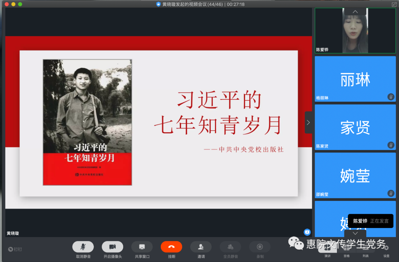Switch to 列表 list view
The image size is (399, 262).
(365, 249)
